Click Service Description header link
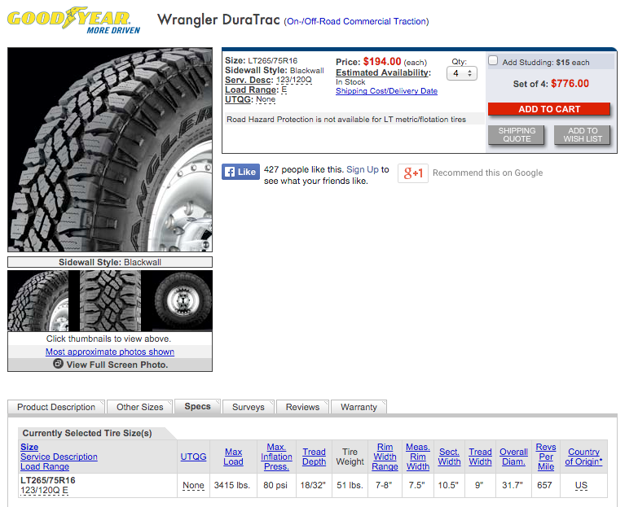The height and width of the screenshot is (507, 638). (x=59, y=457)
